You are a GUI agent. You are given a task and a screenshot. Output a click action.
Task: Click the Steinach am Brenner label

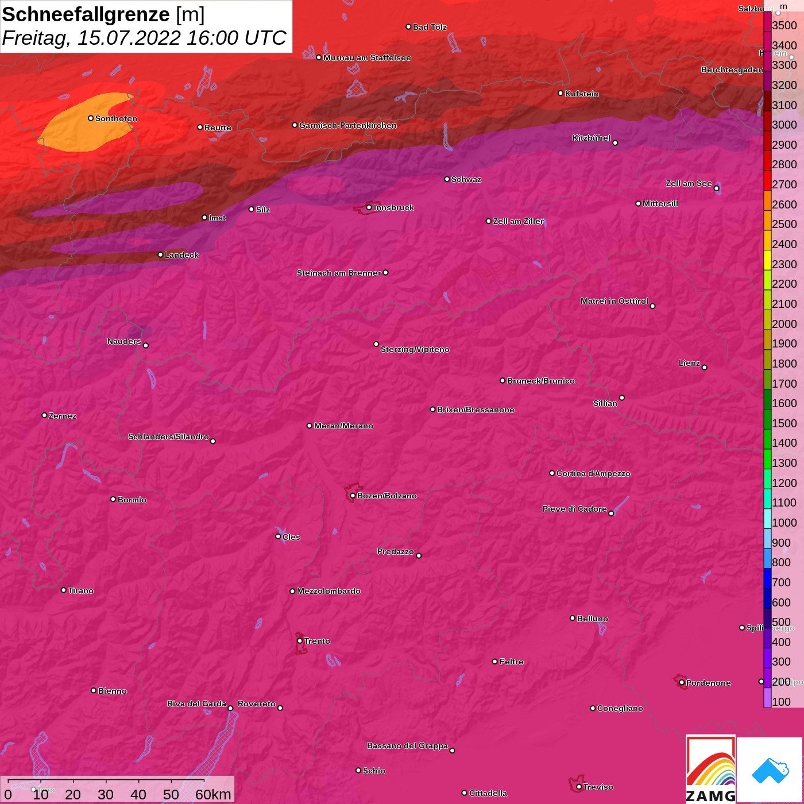[339, 273]
